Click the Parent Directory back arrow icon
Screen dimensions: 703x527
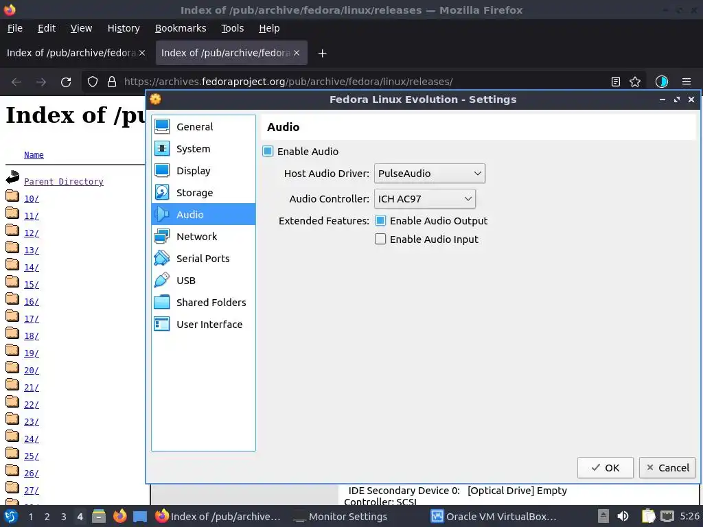point(12,178)
